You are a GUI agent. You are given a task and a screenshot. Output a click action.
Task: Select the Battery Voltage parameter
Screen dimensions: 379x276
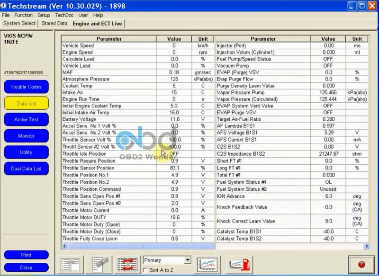[x=109, y=119]
